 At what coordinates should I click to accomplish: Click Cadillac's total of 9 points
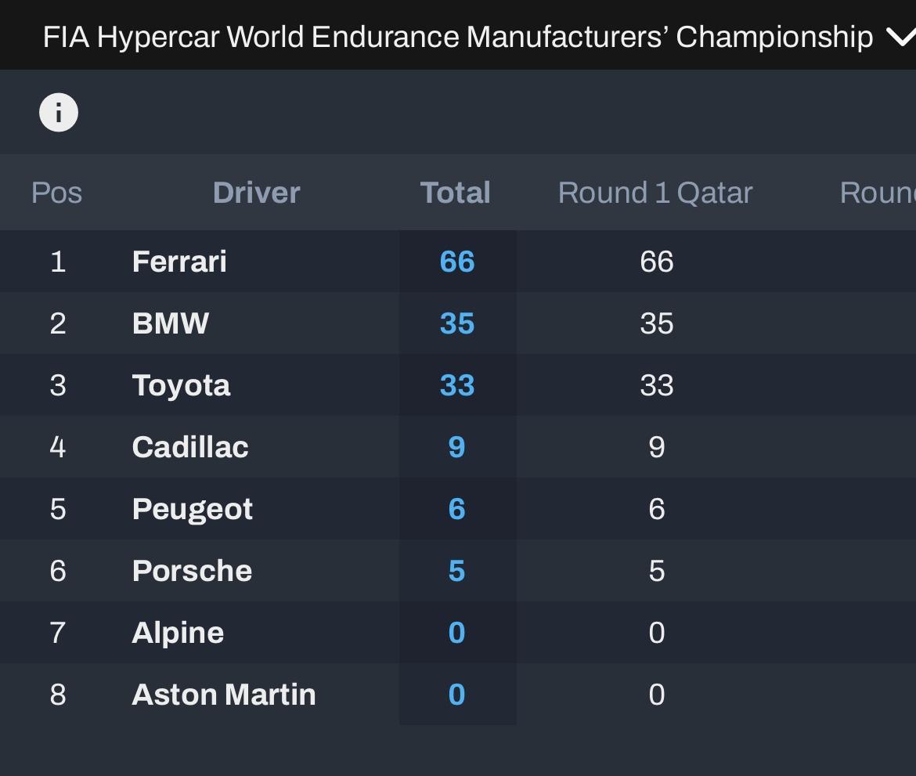(x=457, y=447)
